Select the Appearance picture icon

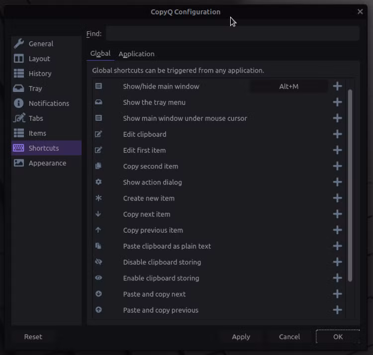(x=19, y=163)
